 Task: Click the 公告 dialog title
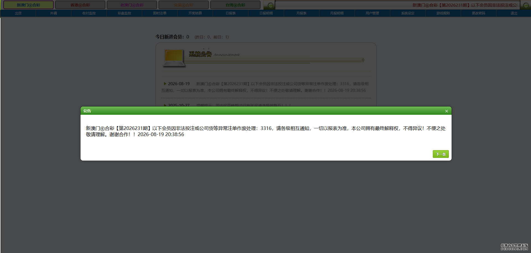[87, 111]
